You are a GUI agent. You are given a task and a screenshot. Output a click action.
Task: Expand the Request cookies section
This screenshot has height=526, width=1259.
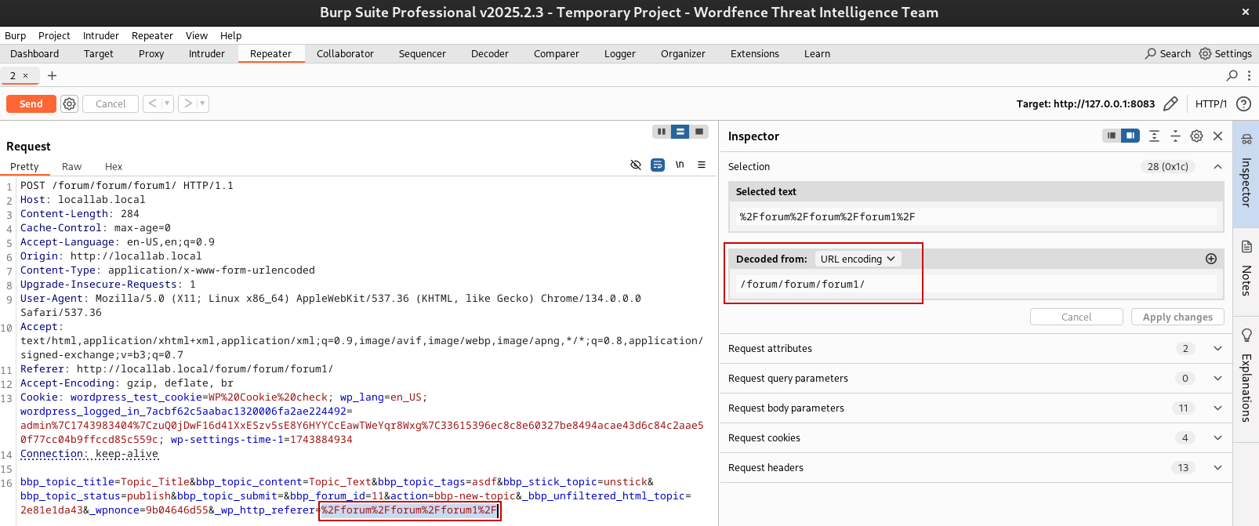pyautogui.click(x=1217, y=437)
